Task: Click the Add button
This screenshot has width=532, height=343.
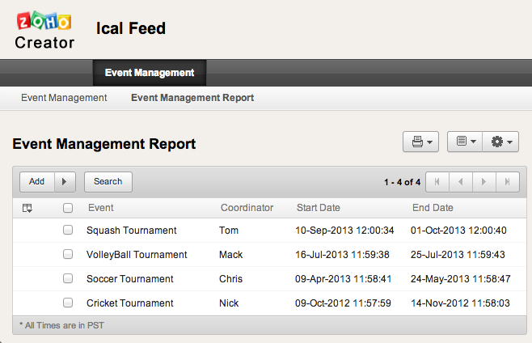Action: (x=36, y=182)
